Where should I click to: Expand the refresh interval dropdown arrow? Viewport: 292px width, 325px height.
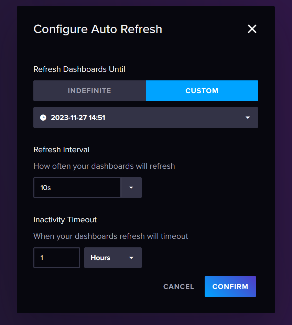tap(131, 188)
